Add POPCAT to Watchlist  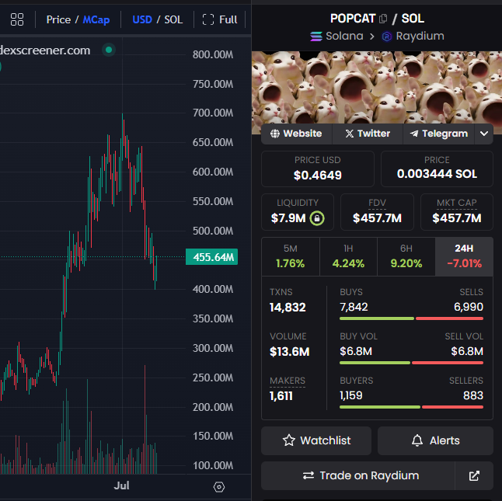click(316, 440)
